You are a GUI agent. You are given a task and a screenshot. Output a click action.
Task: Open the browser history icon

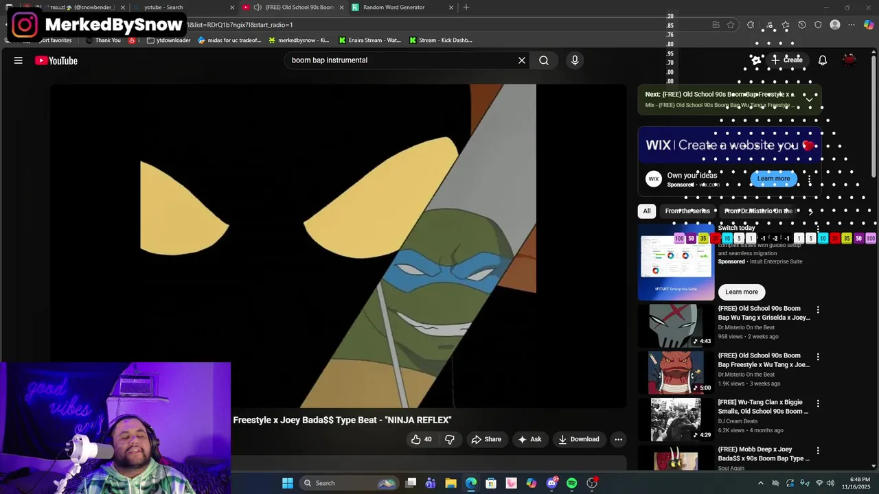[801, 25]
